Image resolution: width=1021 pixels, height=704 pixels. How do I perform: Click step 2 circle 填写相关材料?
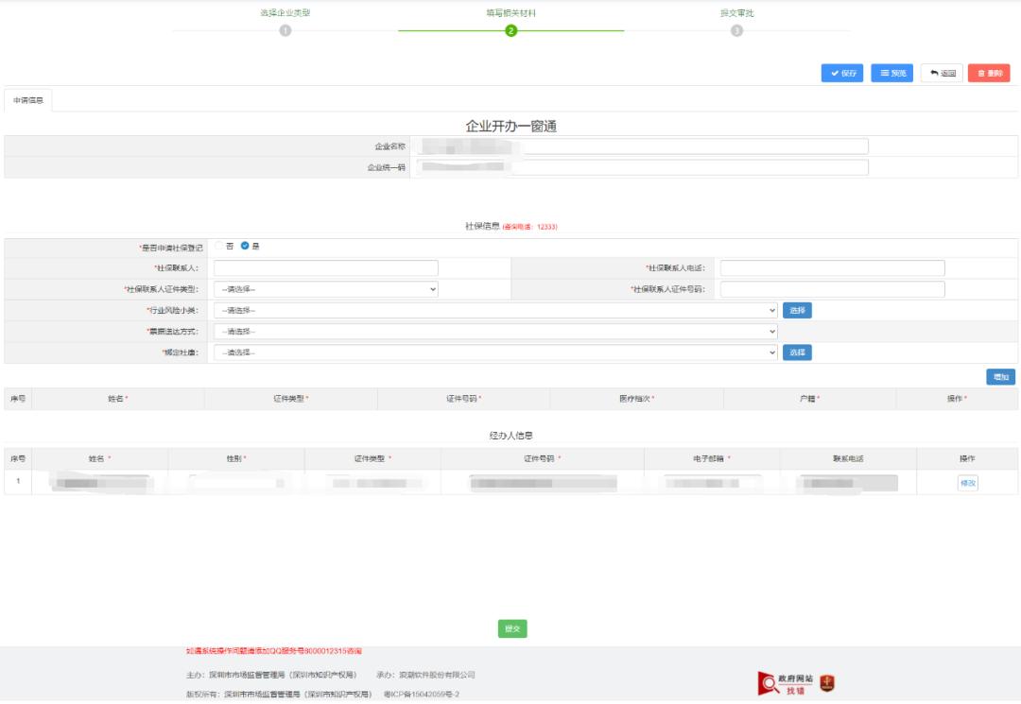tap(510, 31)
